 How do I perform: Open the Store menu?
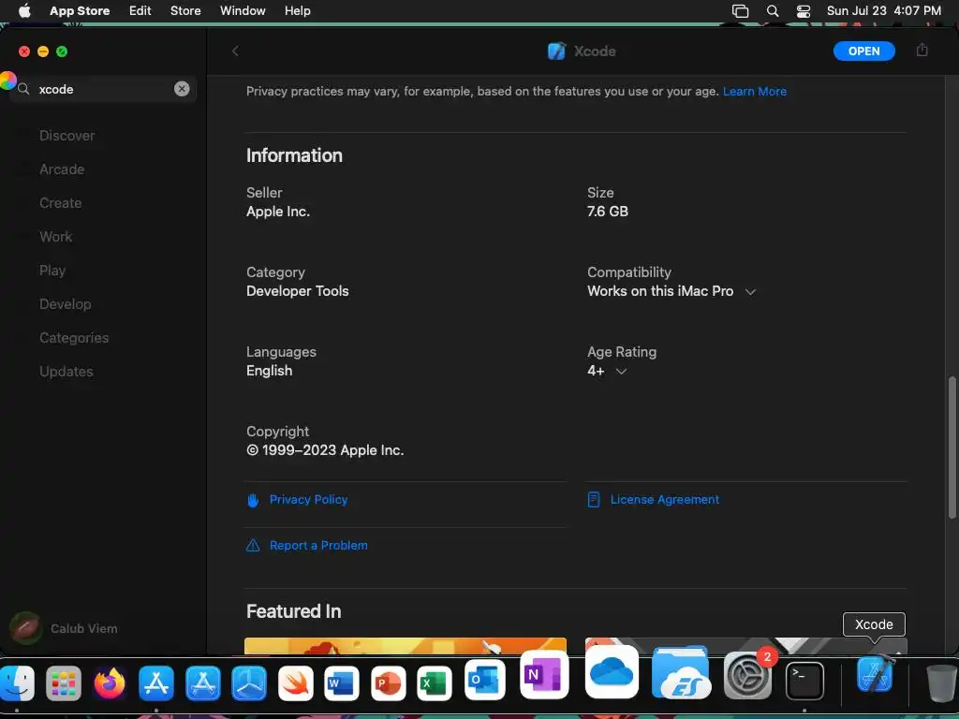tap(185, 11)
